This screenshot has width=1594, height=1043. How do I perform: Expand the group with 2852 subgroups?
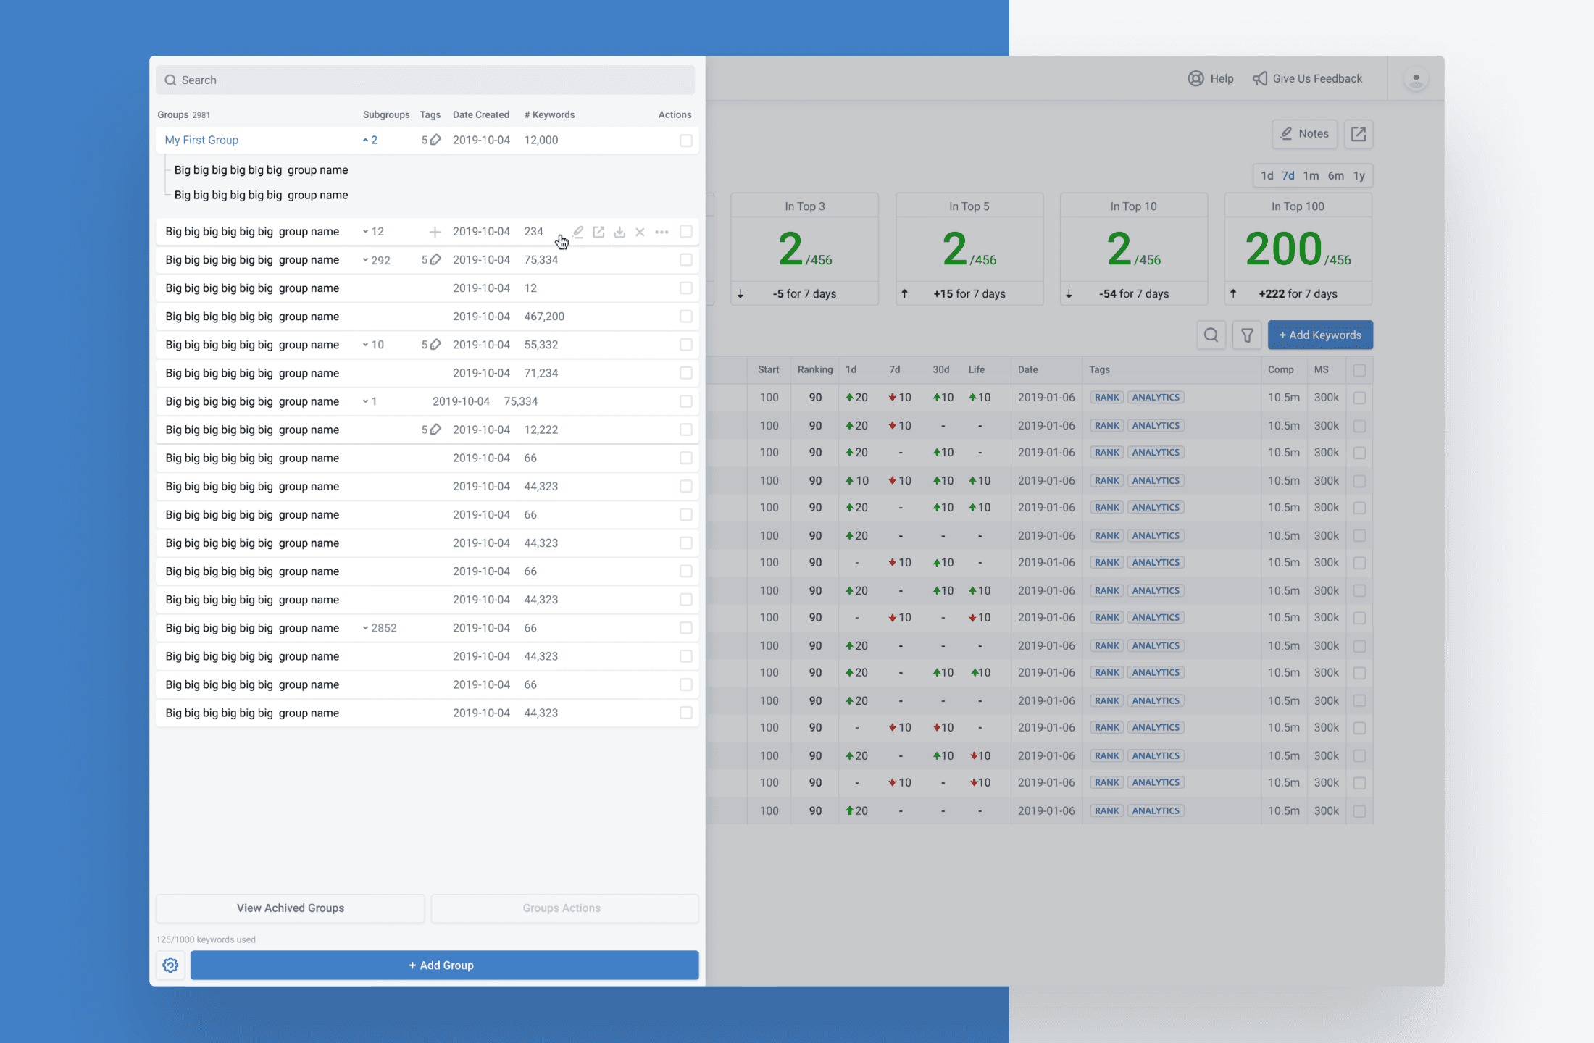point(366,628)
